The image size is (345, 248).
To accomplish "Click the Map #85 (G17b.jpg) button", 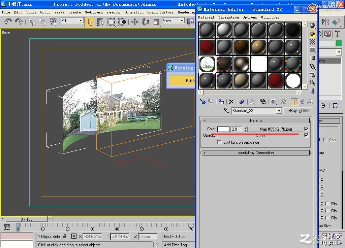I will [x=276, y=129].
